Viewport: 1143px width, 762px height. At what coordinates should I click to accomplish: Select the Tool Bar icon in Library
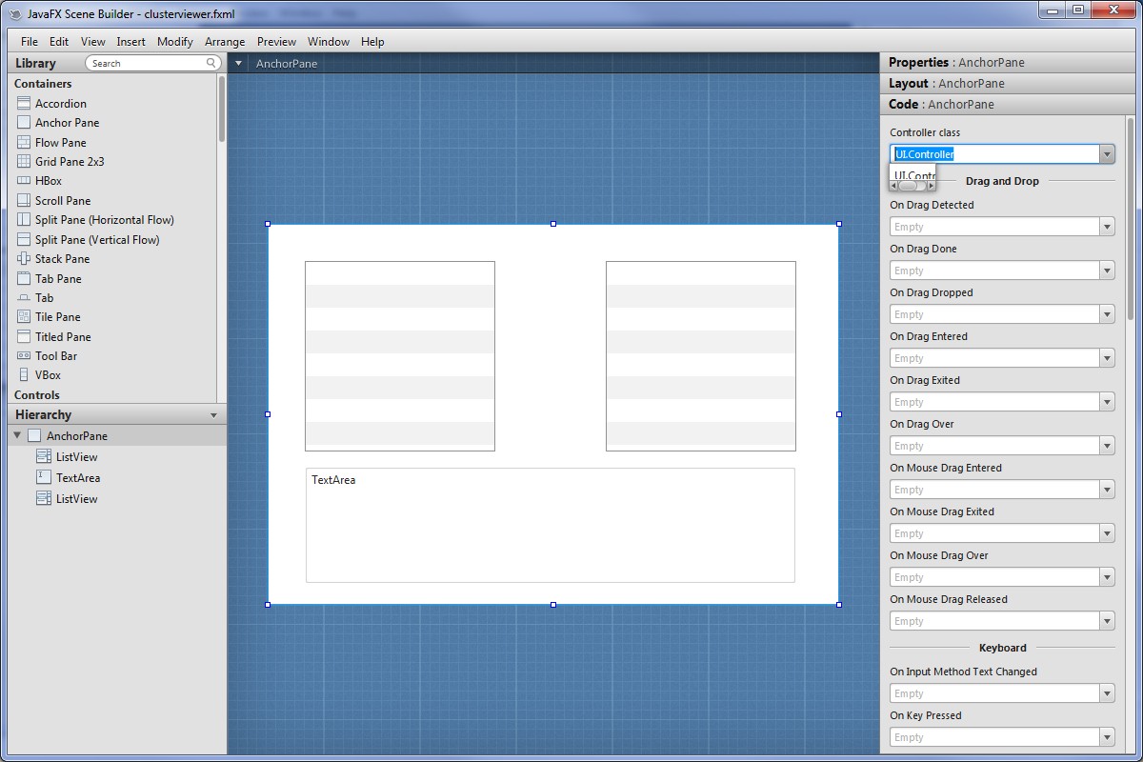pos(24,355)
